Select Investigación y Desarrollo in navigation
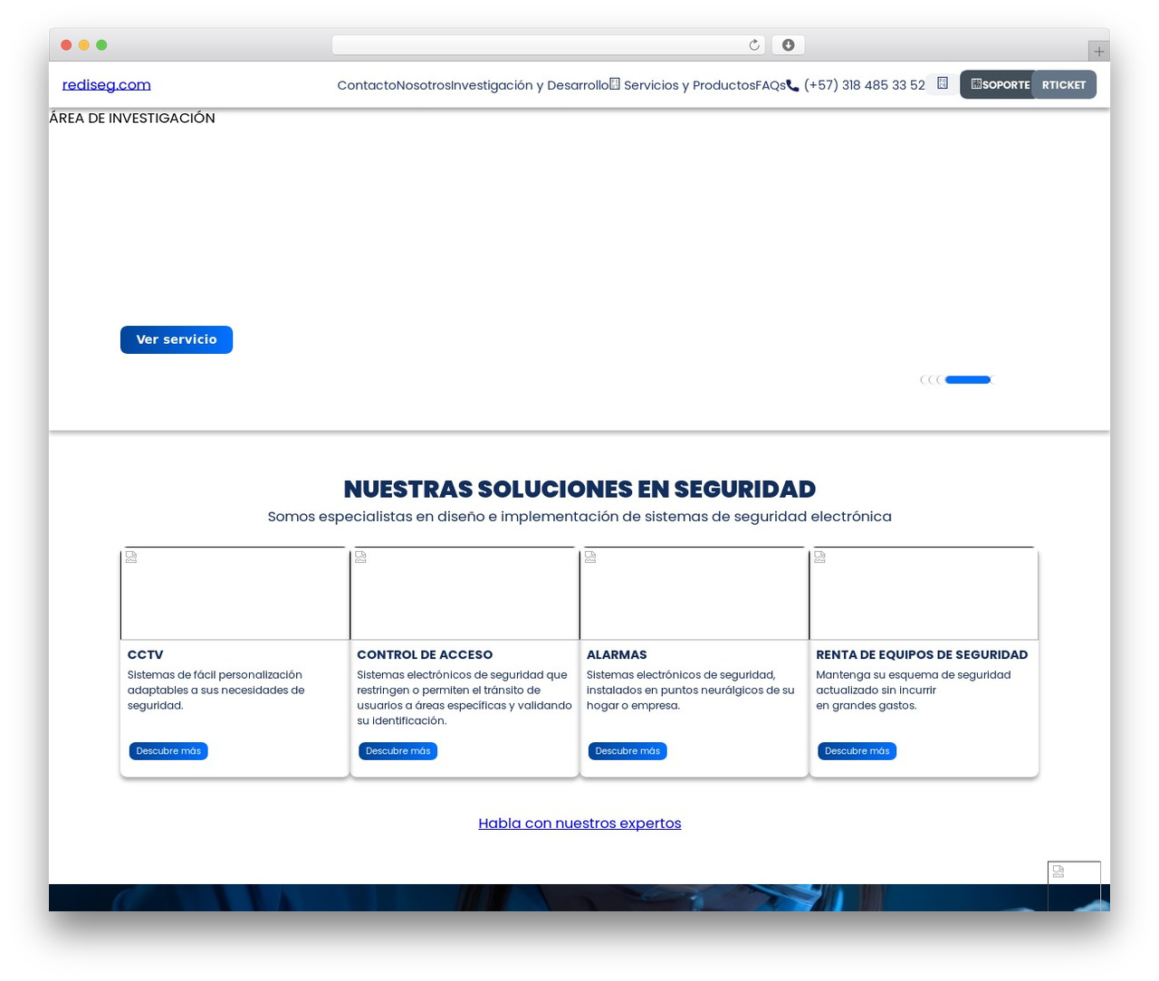 click(x=530, y=85)
